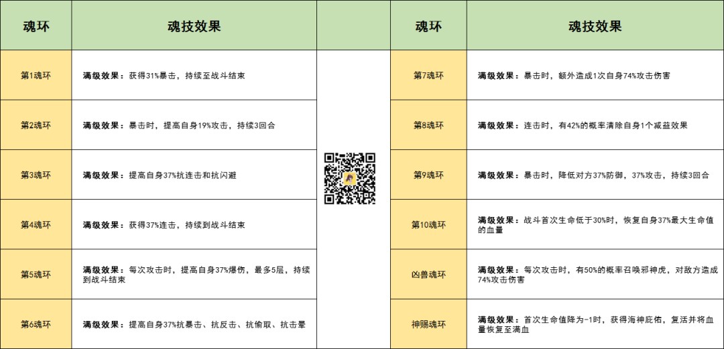Click the right 魂技效果 column header
This screenshot has width=724, height=349.
[x=595, y=25]
